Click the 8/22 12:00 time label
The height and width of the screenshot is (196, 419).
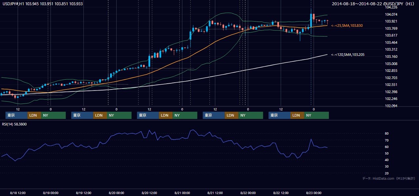point(281,193)
